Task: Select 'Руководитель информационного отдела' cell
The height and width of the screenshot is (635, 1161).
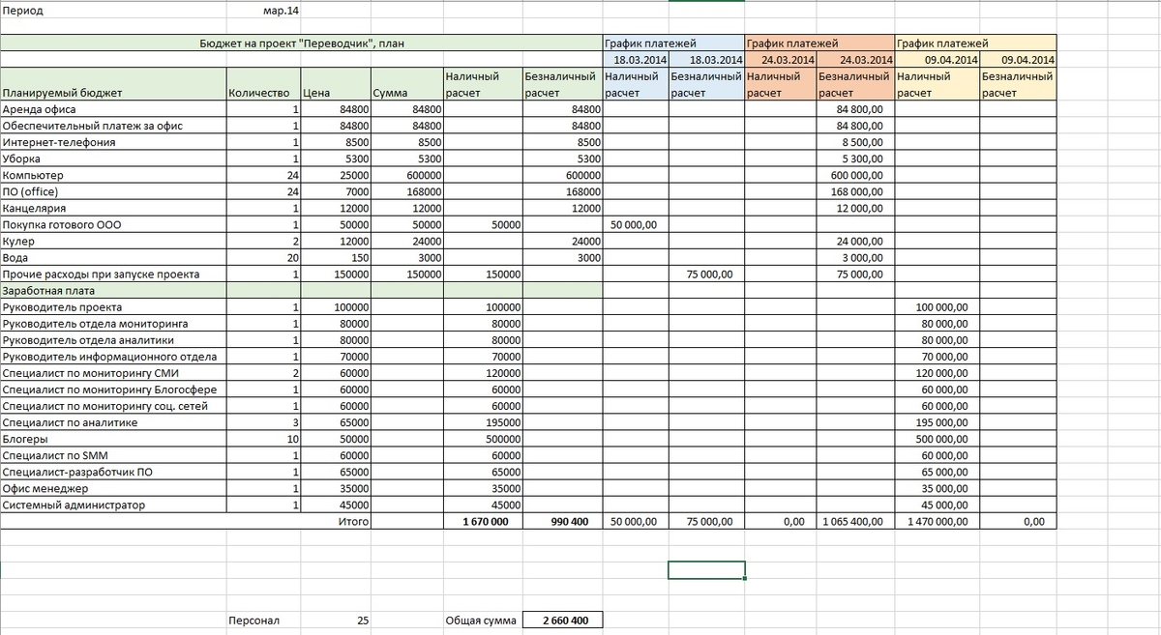Action: [x=113, y=356]
